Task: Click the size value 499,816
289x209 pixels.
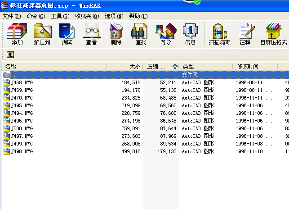Action: pyautogui.click(x=131, y=151)
